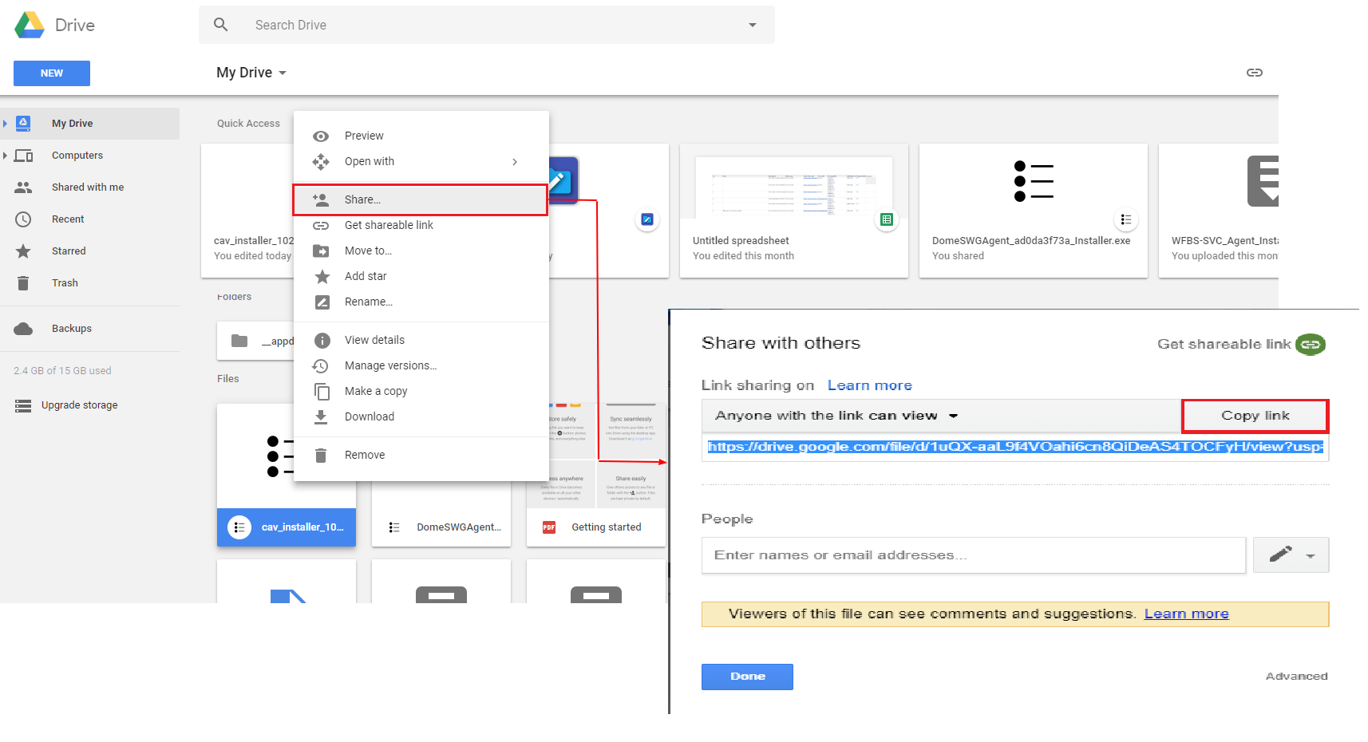Choose Rename in the context menu
Viewport: 1368px width, 742px height.
[367, 302]
